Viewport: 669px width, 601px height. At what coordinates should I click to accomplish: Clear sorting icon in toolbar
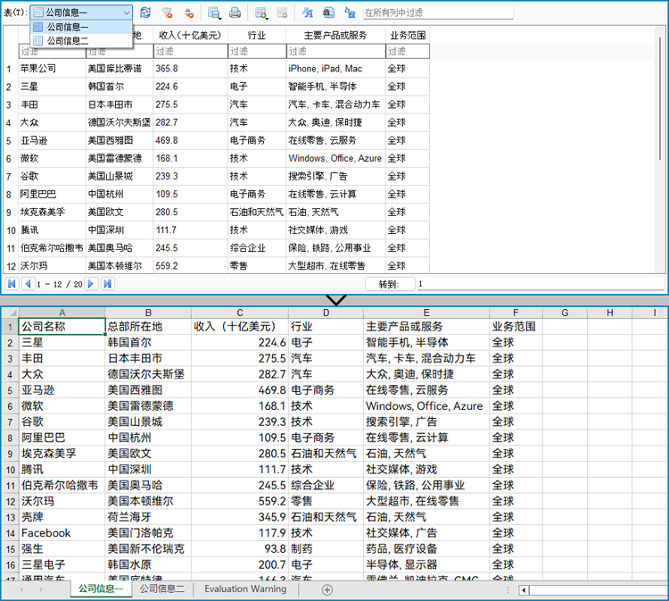tap(189, 13)
